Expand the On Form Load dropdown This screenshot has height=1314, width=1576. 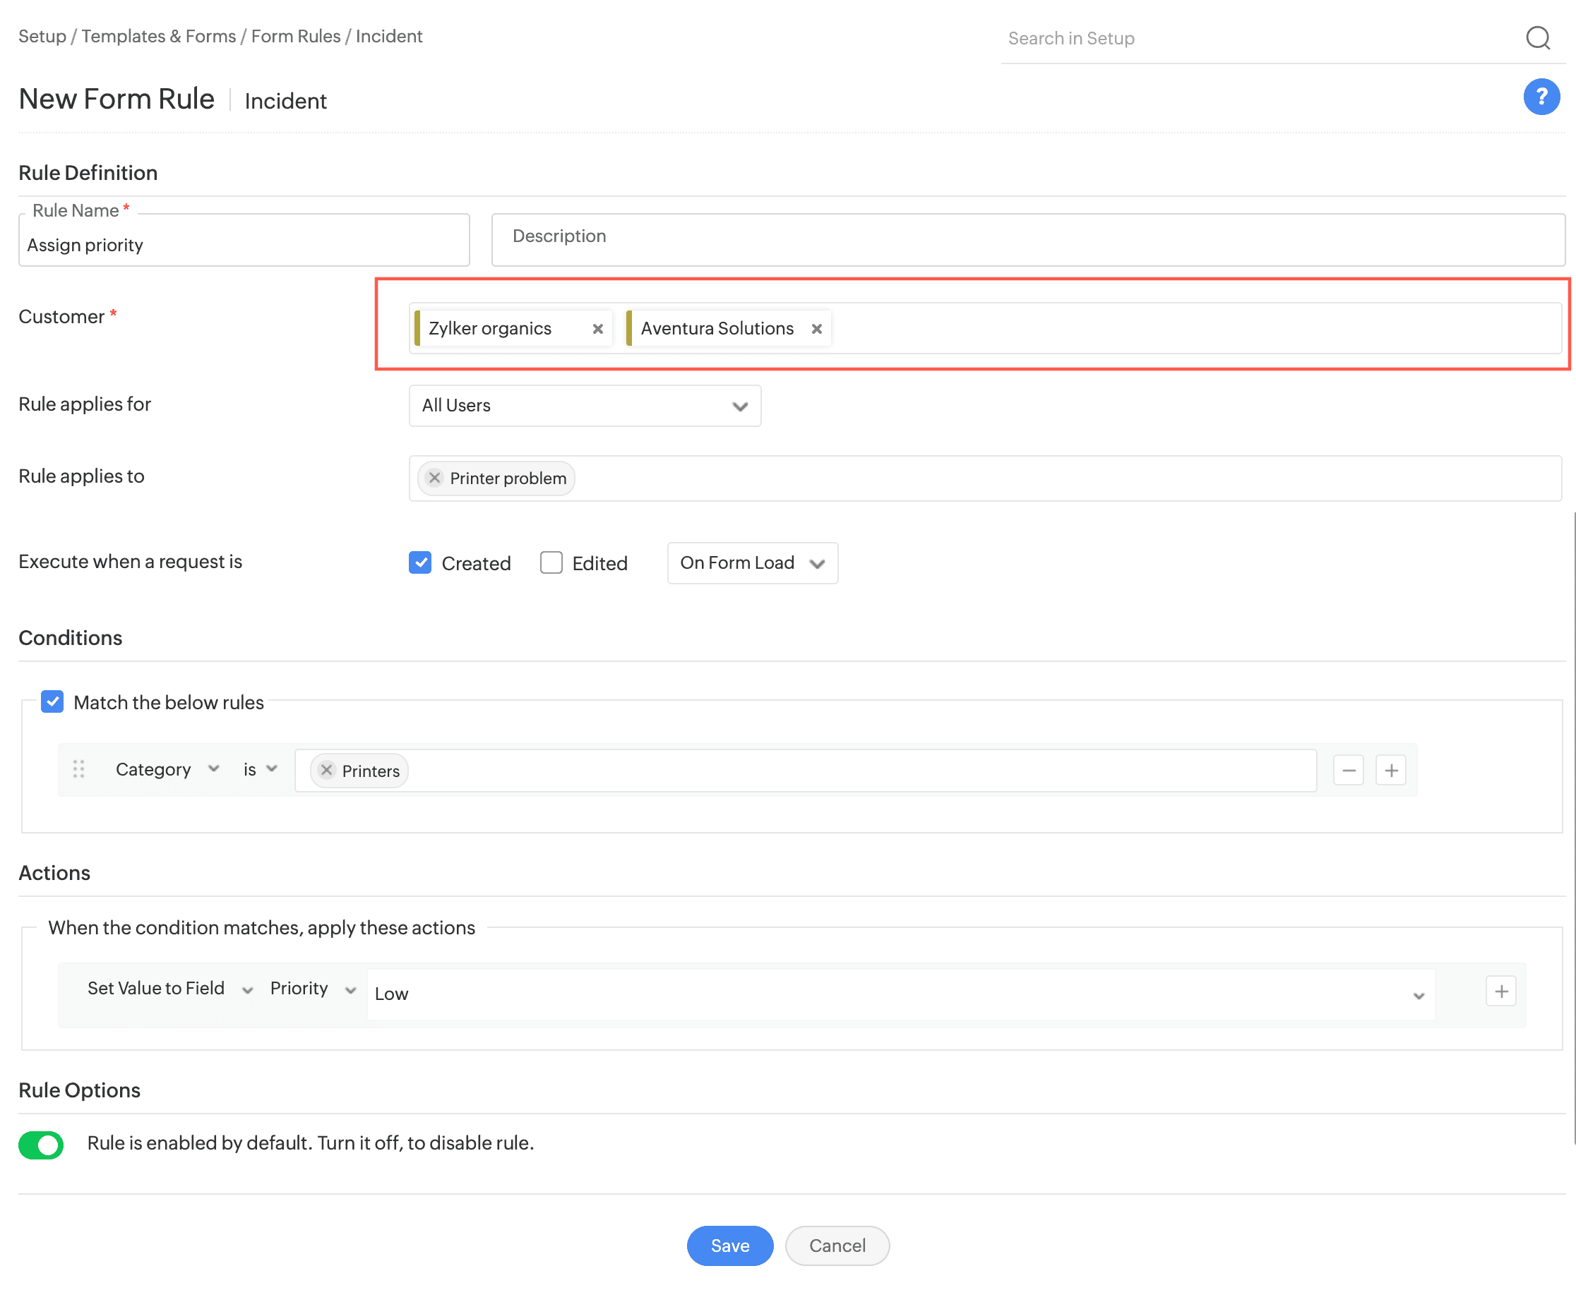click(752, 563)
